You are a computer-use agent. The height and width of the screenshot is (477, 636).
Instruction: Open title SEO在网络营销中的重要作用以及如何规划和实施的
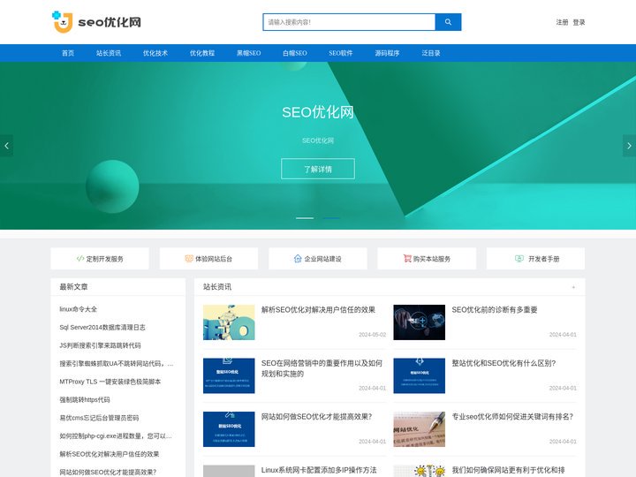coord(322,368)
